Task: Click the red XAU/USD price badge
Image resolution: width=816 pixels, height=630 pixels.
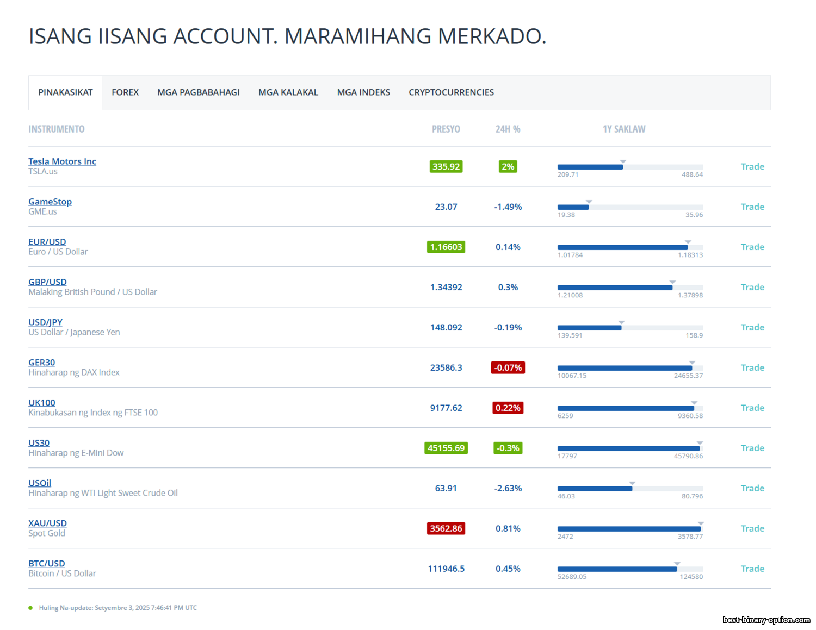Action: 446,529
